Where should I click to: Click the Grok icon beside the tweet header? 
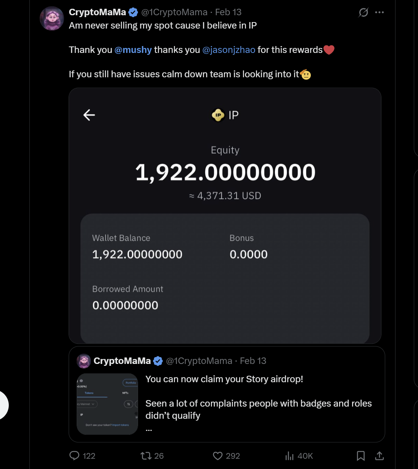363,13
